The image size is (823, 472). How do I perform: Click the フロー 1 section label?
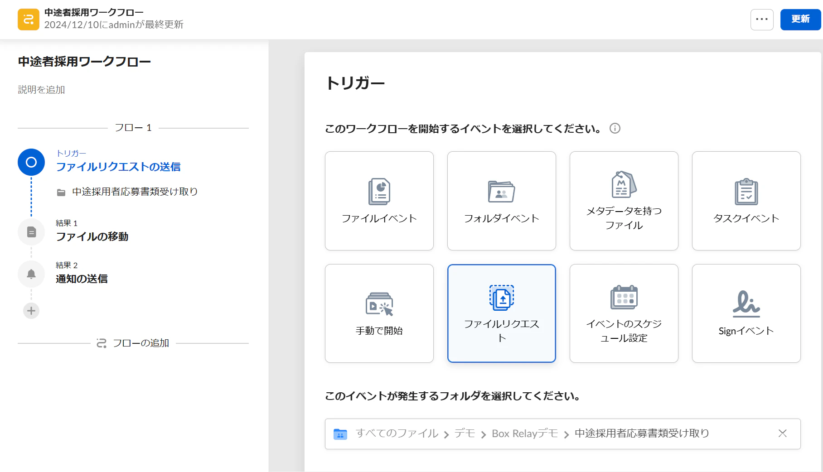(x=133, y=128)
